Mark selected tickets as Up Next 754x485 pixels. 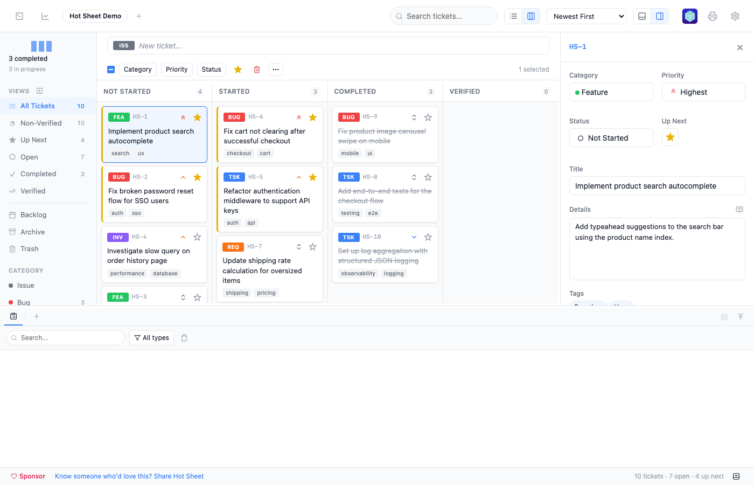(238, 70)
